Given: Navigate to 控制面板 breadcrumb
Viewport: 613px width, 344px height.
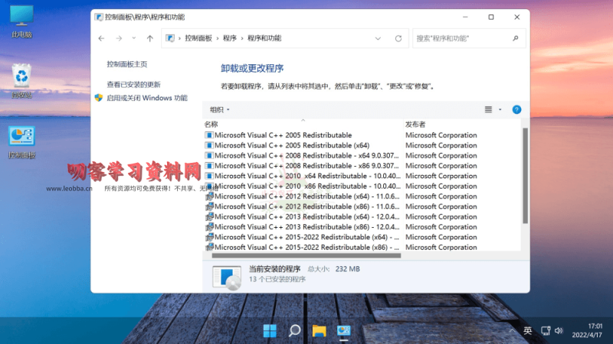Looking at the screenshot, I should click(x=198, y=38).
